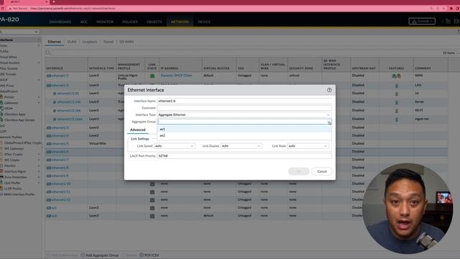Click the features icon in the Wi-Fi row

pos(397,111)
